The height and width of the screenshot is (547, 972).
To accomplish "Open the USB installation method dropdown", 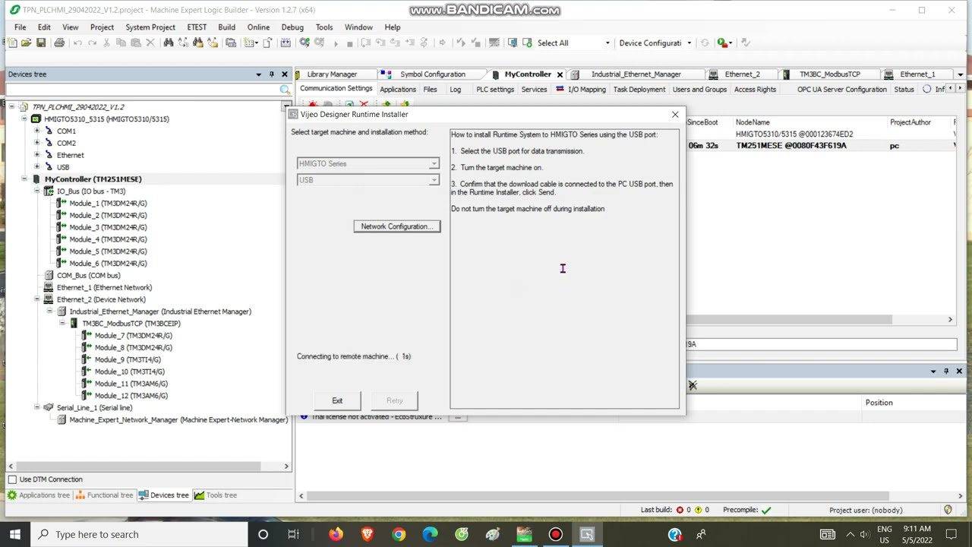I will [x=434, y=180].
